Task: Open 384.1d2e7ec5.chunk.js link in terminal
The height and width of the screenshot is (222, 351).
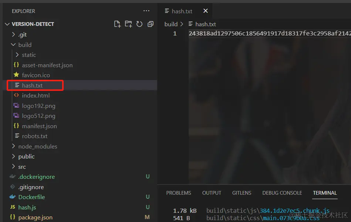Action: 294,211
